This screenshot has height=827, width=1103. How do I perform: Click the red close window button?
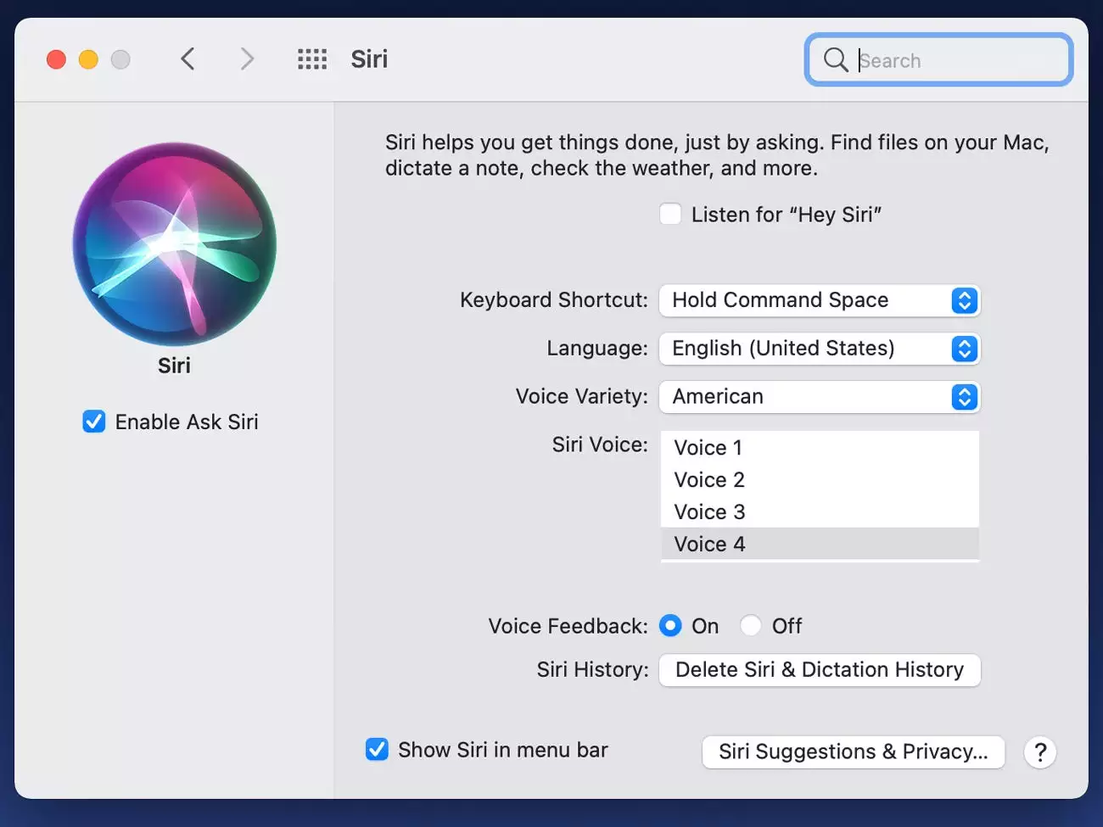click(x=57, y=59)
